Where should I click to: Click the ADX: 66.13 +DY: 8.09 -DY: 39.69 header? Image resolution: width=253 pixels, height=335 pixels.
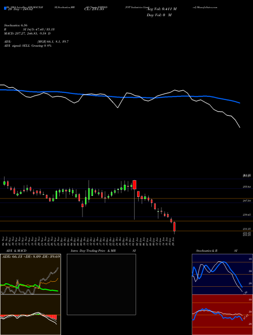(31, 256)
